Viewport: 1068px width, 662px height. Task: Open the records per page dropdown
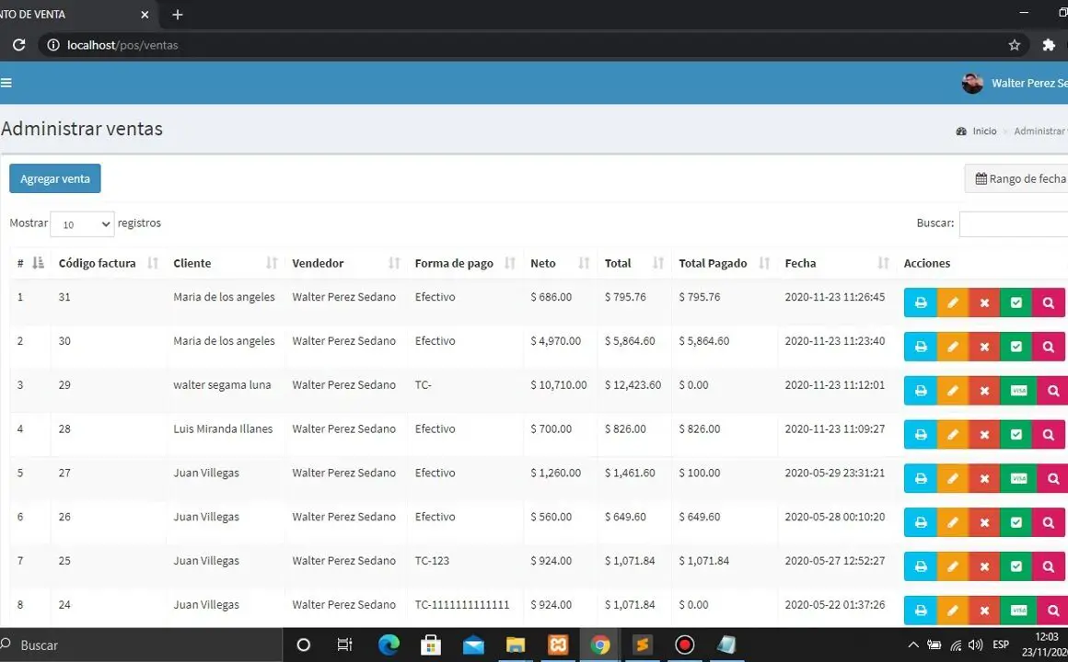(x=82, y=224)
